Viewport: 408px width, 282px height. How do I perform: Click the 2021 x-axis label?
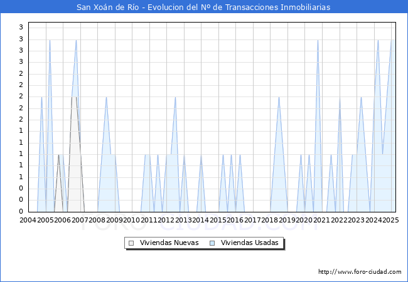click(x=321, y=220)
